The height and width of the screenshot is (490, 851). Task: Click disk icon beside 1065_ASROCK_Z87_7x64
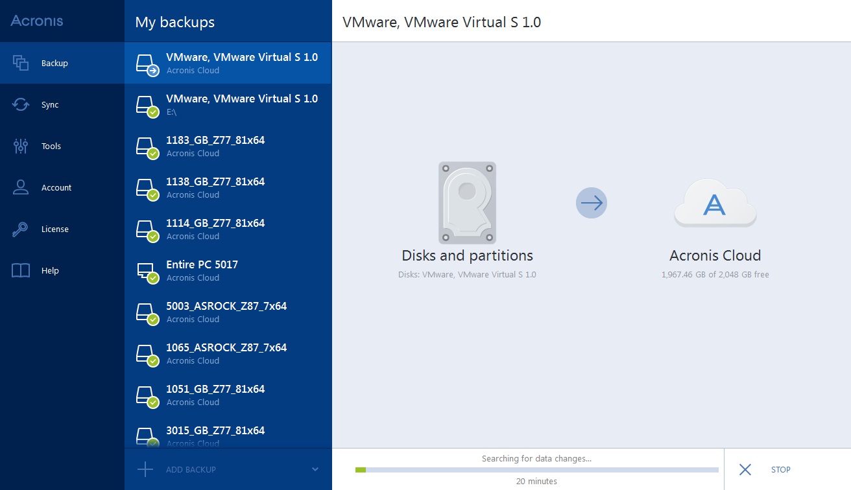147,355
